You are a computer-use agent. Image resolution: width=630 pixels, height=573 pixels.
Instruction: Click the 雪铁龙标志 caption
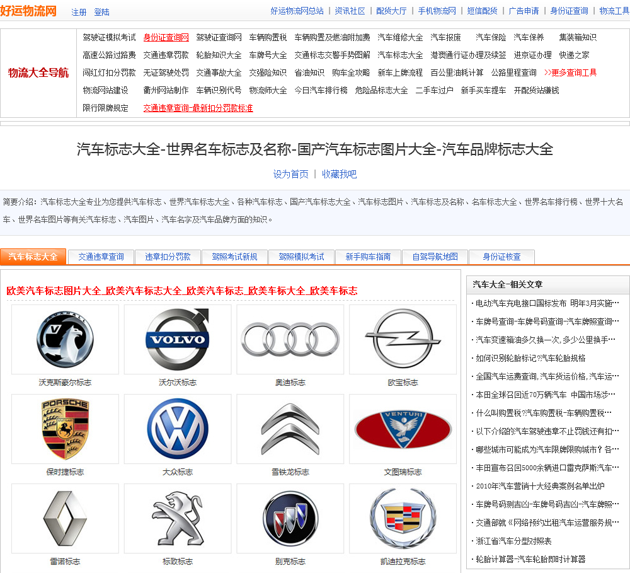290,472
